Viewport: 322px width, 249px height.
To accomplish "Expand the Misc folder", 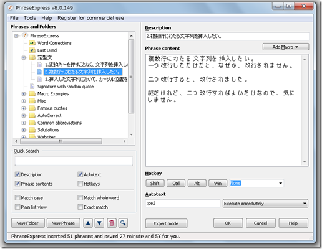I will coord(24,101).
